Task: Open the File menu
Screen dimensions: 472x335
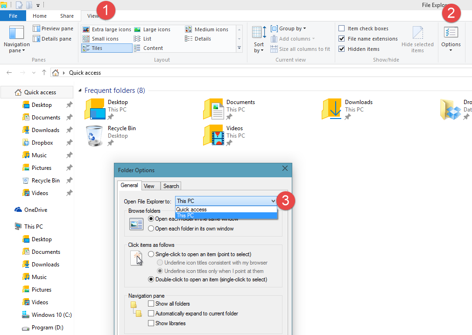Action: [13, 16]
